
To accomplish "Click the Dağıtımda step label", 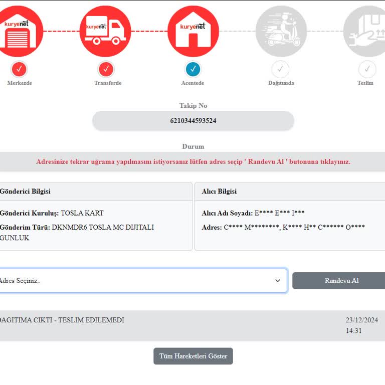I will click(281, 83).
